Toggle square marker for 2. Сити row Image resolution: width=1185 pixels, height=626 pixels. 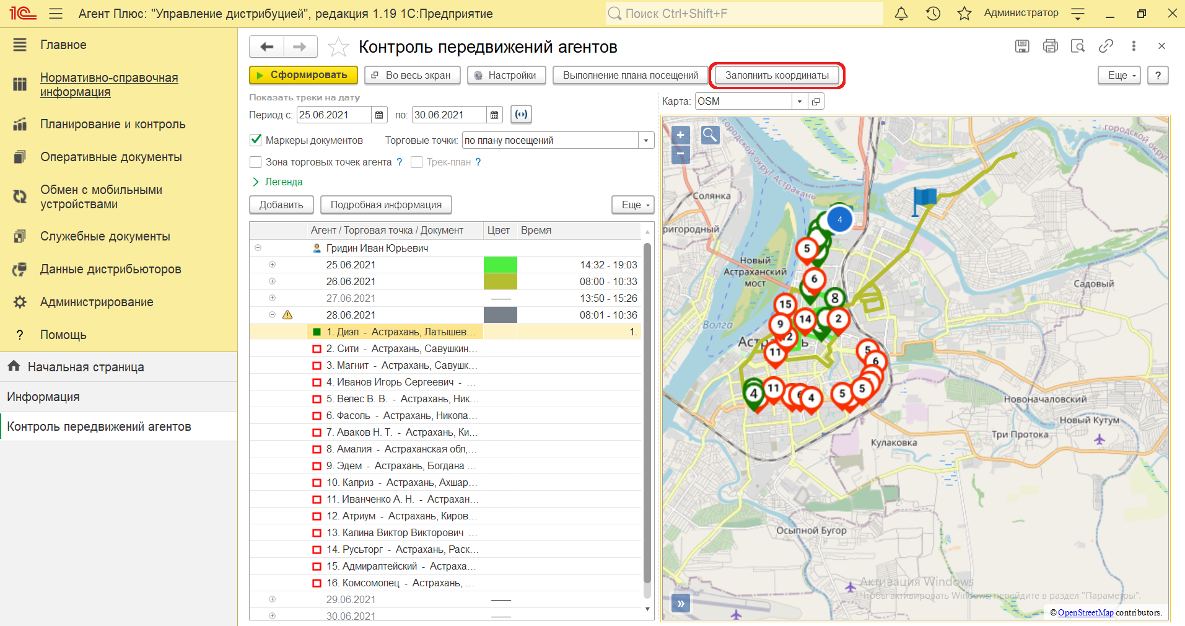coord(317,349)
